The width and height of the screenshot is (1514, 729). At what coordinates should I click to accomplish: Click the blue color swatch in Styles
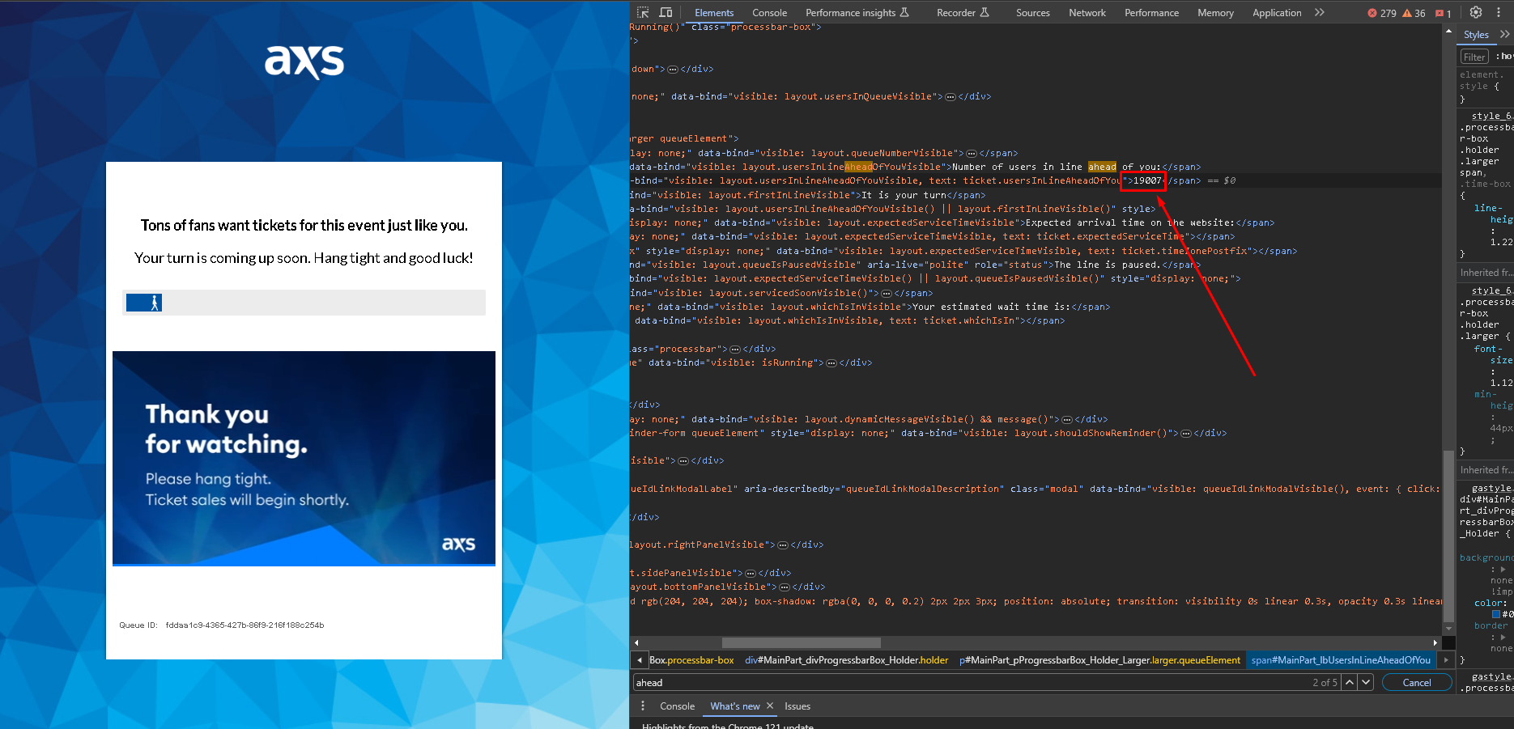(x=1496, y=614)
